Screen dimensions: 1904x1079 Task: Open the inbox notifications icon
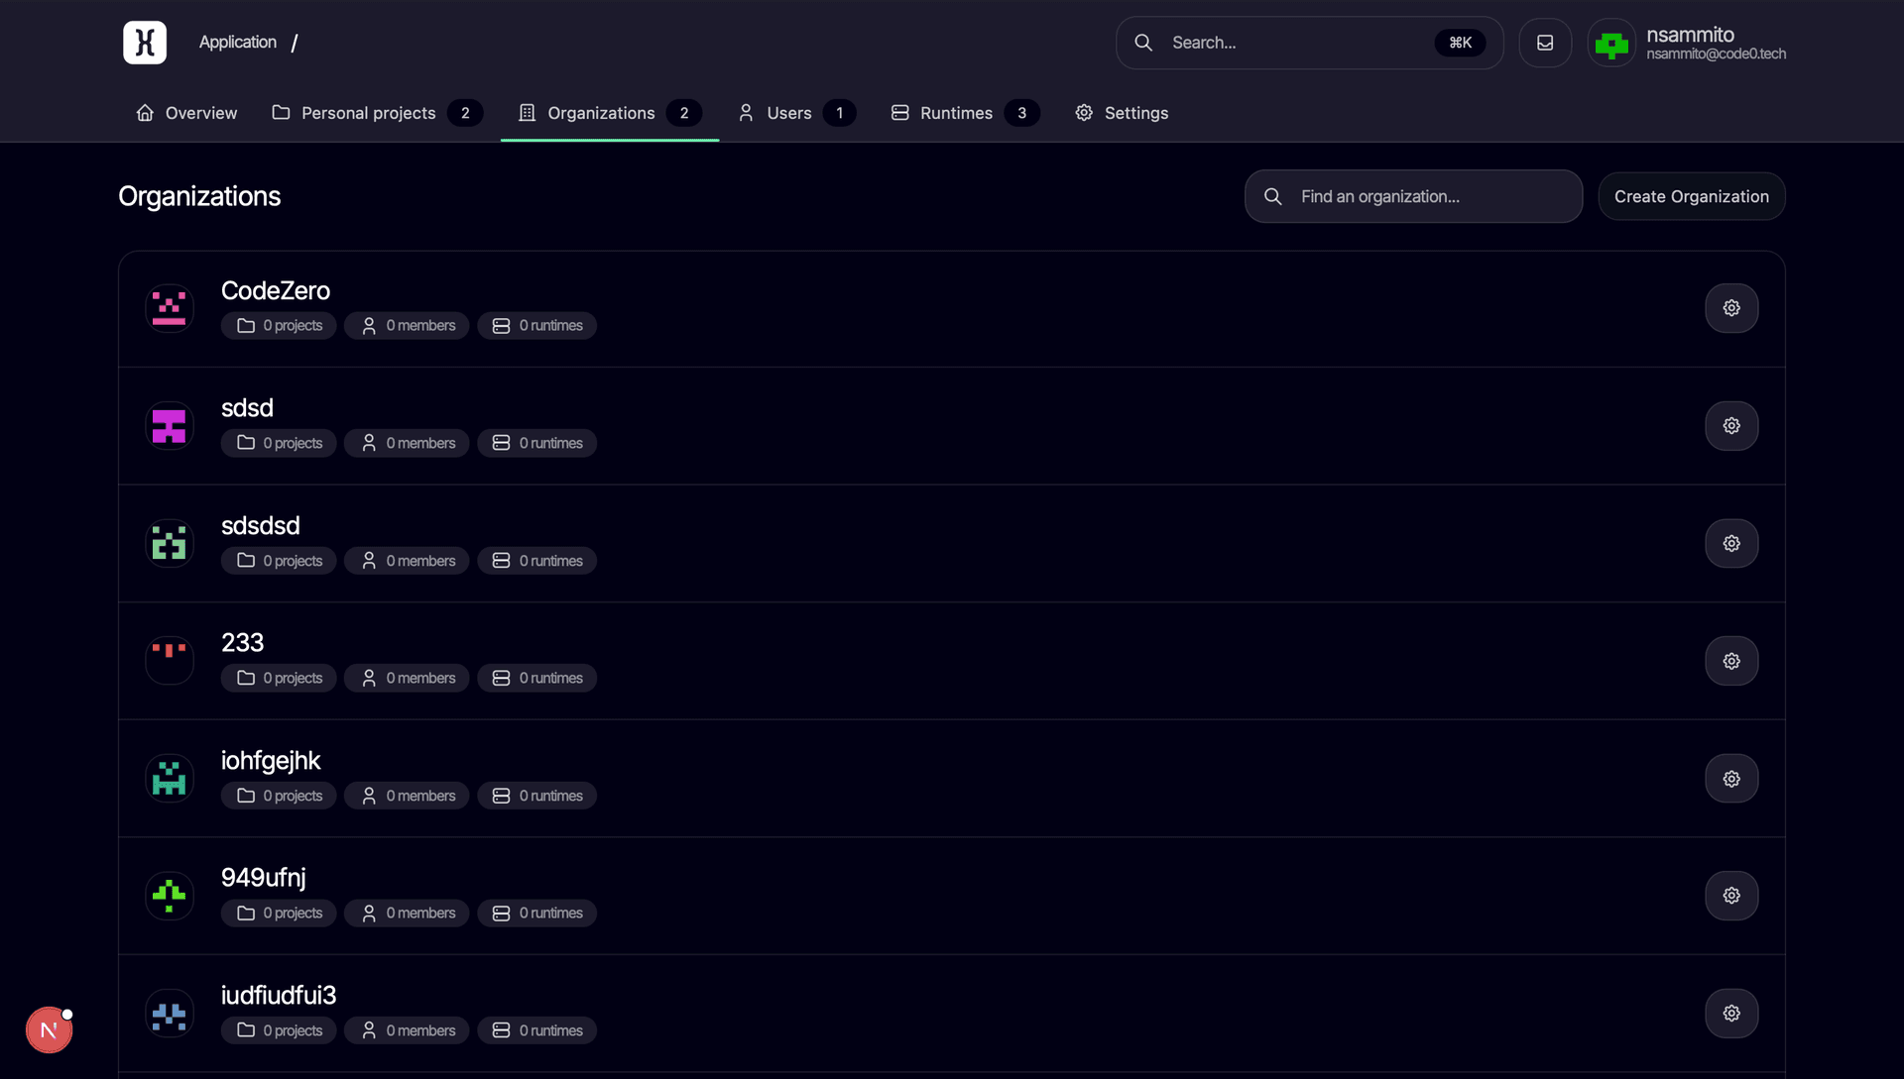click(1544, 43)
